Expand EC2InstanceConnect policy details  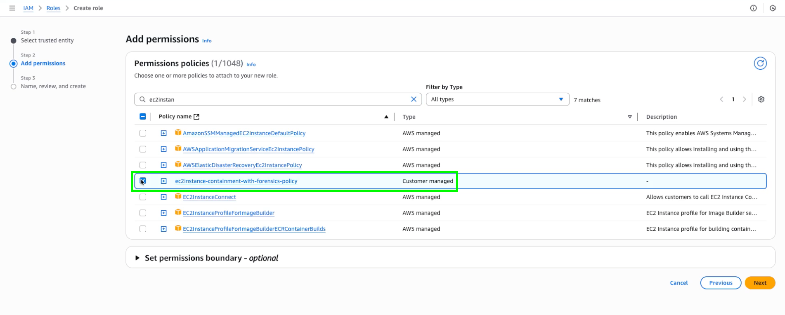click(164, 197)
